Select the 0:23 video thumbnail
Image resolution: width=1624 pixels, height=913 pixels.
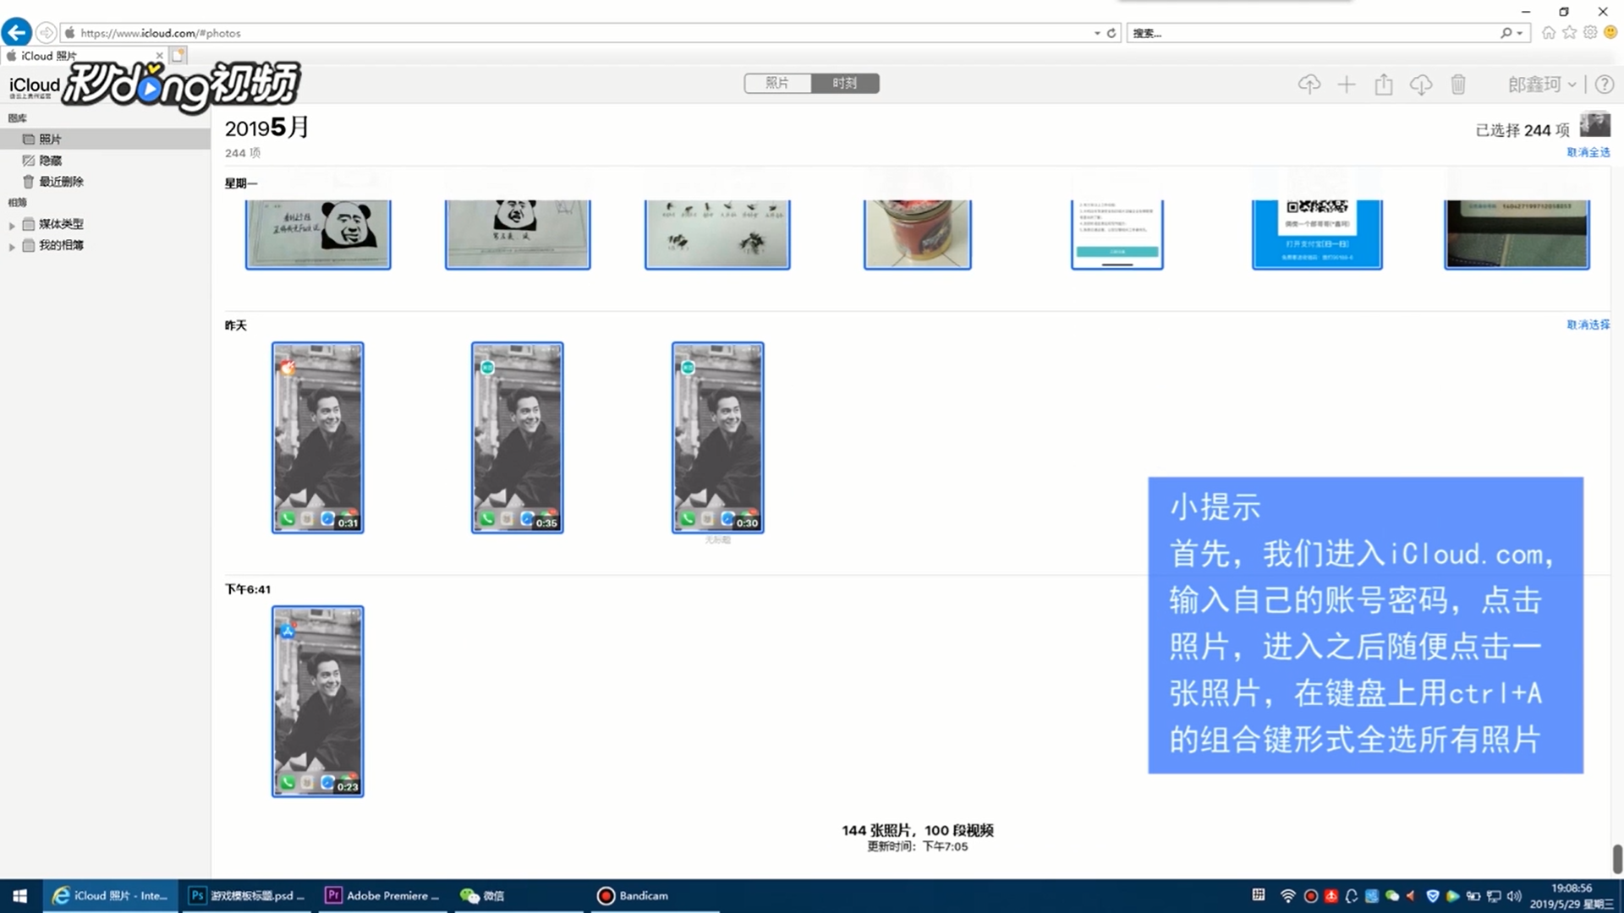click(318, 702)
